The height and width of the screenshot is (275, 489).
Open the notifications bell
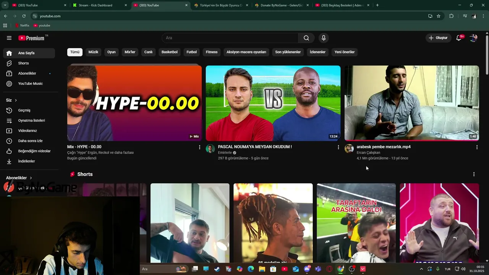(x=459, y=38)
